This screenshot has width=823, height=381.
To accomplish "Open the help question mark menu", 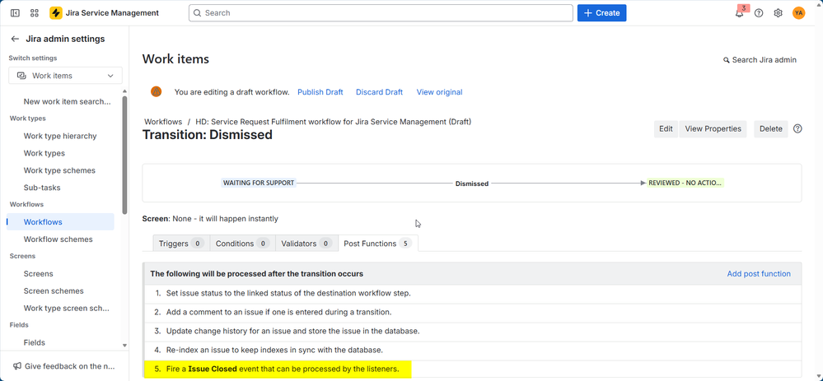I will coord(759,13).
